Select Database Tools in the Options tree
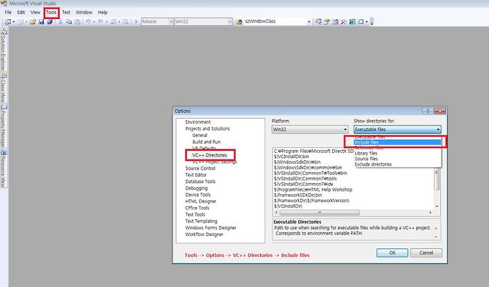 pos(200,181)
